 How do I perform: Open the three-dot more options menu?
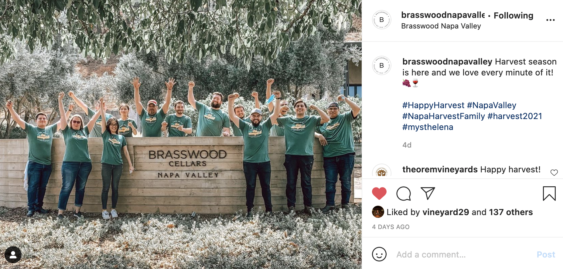[550, 20]
